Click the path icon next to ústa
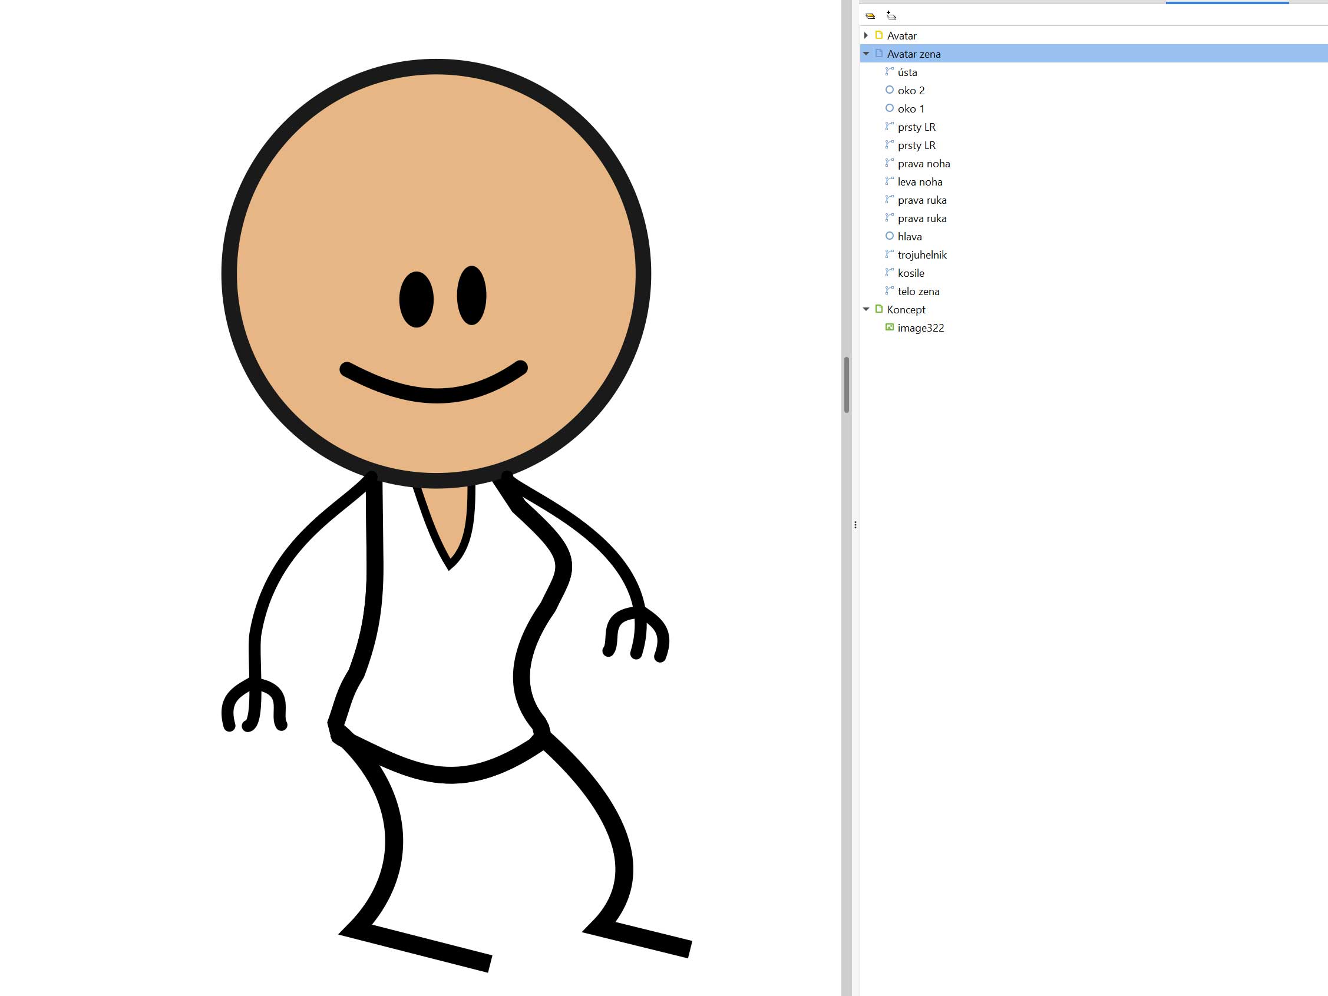The width and height of the screenshot is (1328, 996). point(889,71)
